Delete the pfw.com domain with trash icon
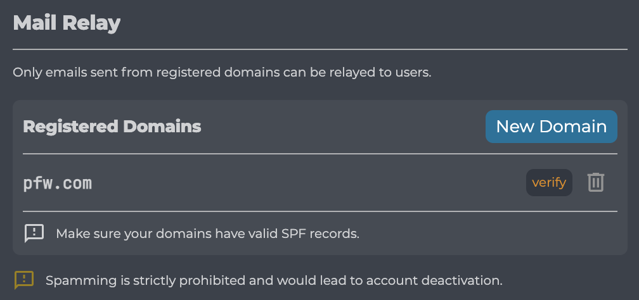Screen dimensions: 639x300 point(595,183)
